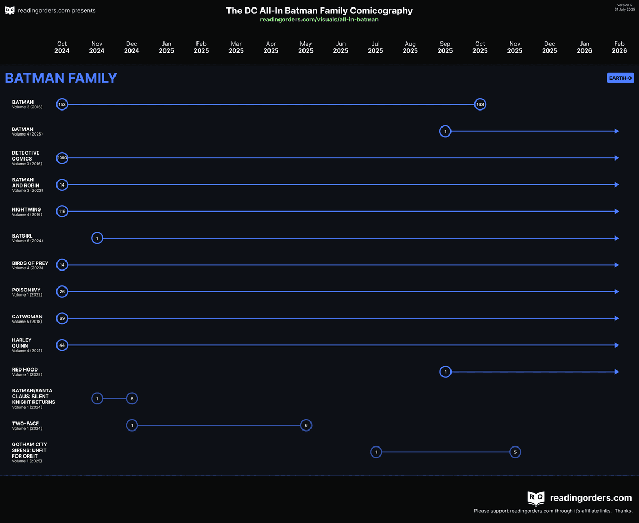Image resolution: width=639 pixels, height=523 pixels.
Task: Click the readingorders.com book logo in the header
Action: [x=10, y=11]
